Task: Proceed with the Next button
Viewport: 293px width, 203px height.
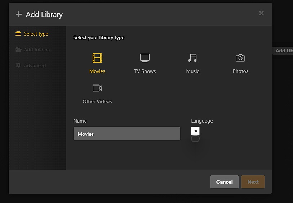Action: 253,182
